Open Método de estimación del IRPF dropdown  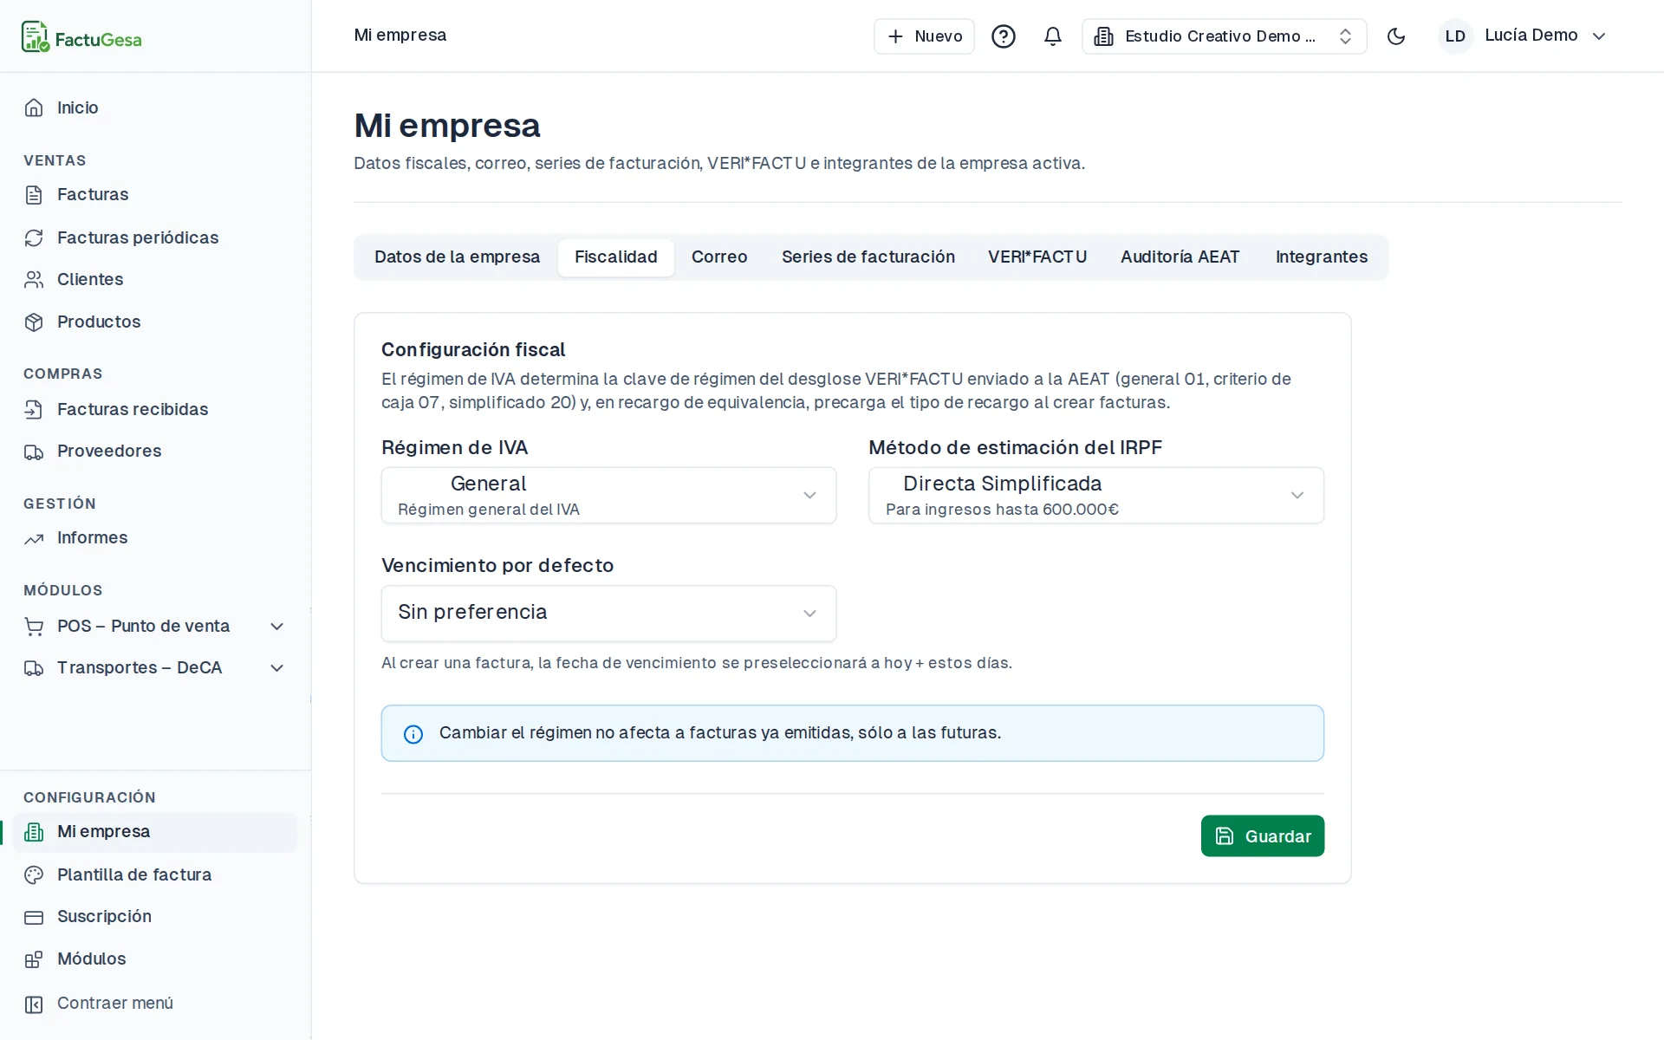1096,496
